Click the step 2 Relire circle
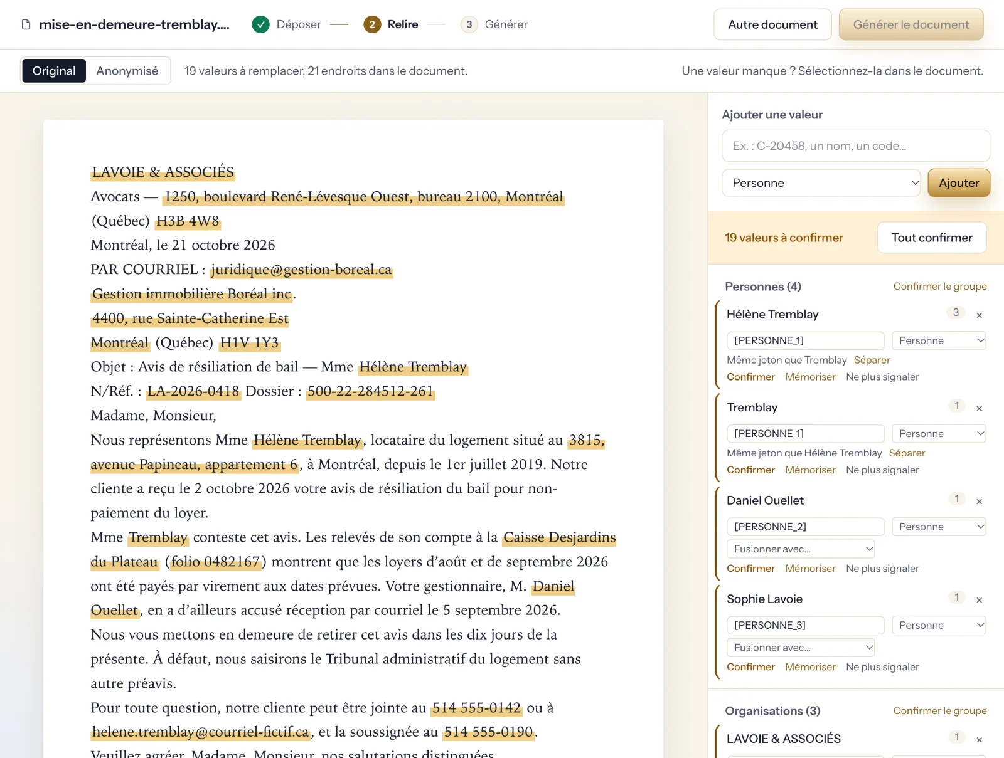Viewport: 1004px width, 758px height. [x=372, y=24]
